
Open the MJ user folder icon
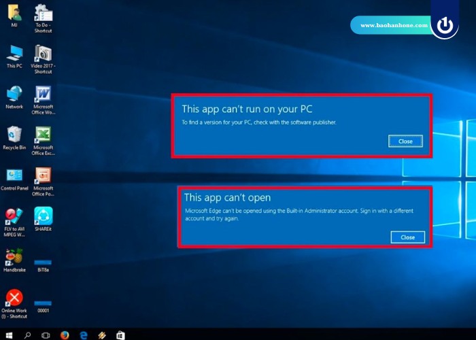tap(14, 16)
